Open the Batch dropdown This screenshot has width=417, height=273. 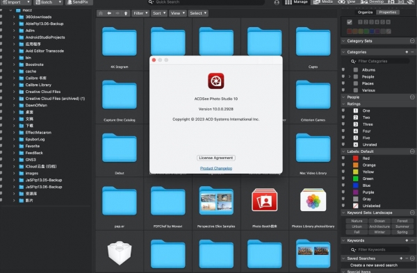pyautogui.click(x=49, y=2)
